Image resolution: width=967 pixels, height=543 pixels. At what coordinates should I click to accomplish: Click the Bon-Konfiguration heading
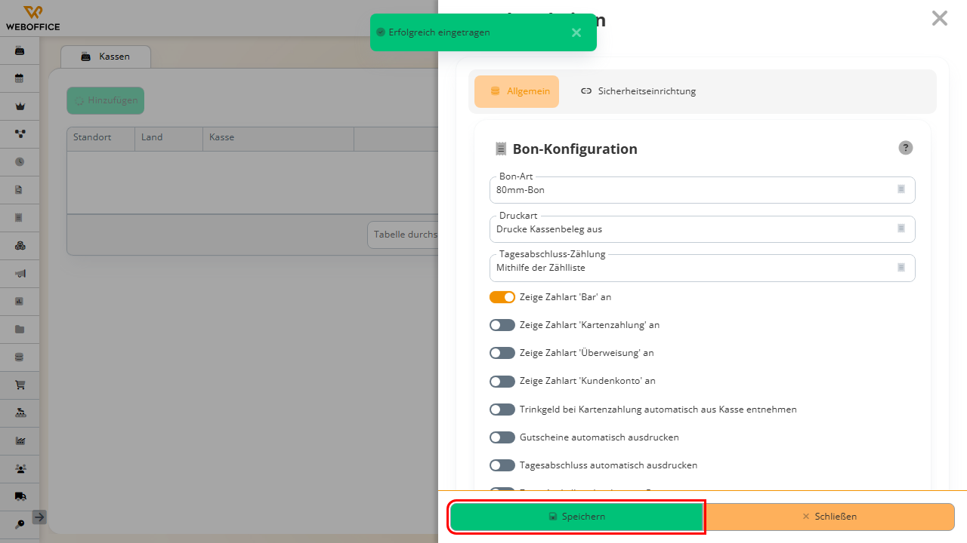(x=575, y=149)
